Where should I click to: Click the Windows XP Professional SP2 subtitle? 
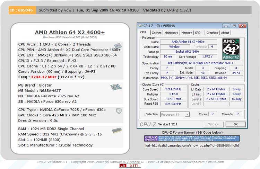70,37
